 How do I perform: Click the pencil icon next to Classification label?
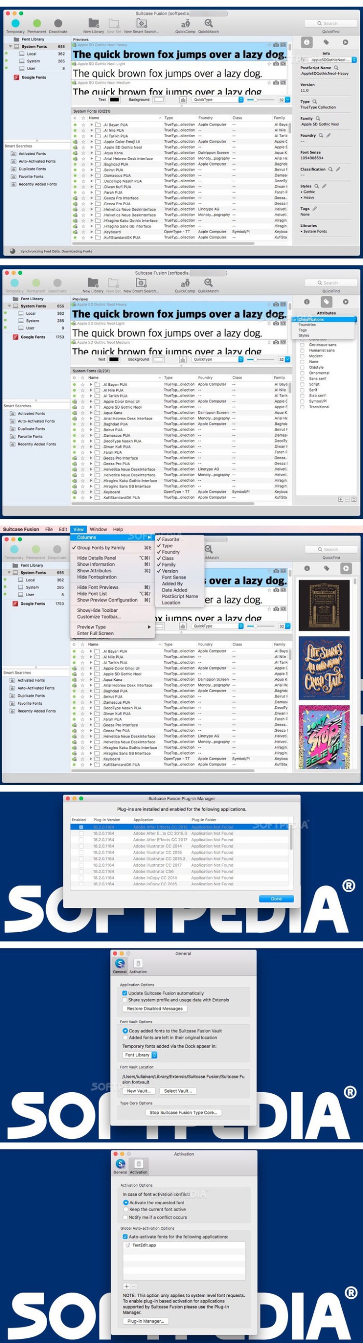[x=338, y=169]
